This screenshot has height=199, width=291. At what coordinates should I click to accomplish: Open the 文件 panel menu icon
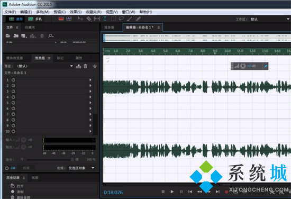tap(17, 28)
